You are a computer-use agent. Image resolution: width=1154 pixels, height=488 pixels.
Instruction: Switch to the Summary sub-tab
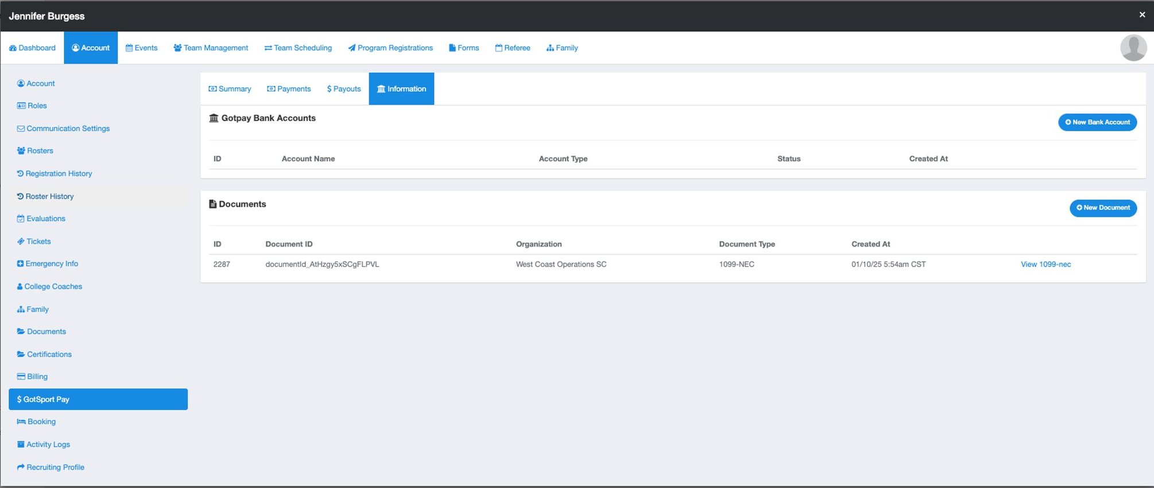tap(230, 89)
